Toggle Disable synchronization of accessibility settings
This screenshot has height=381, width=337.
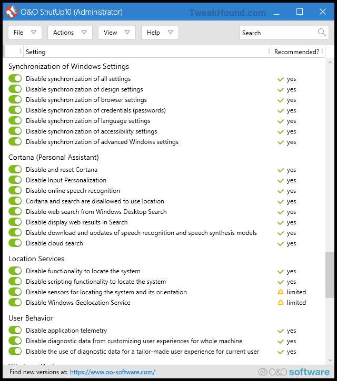coord(15,131)
